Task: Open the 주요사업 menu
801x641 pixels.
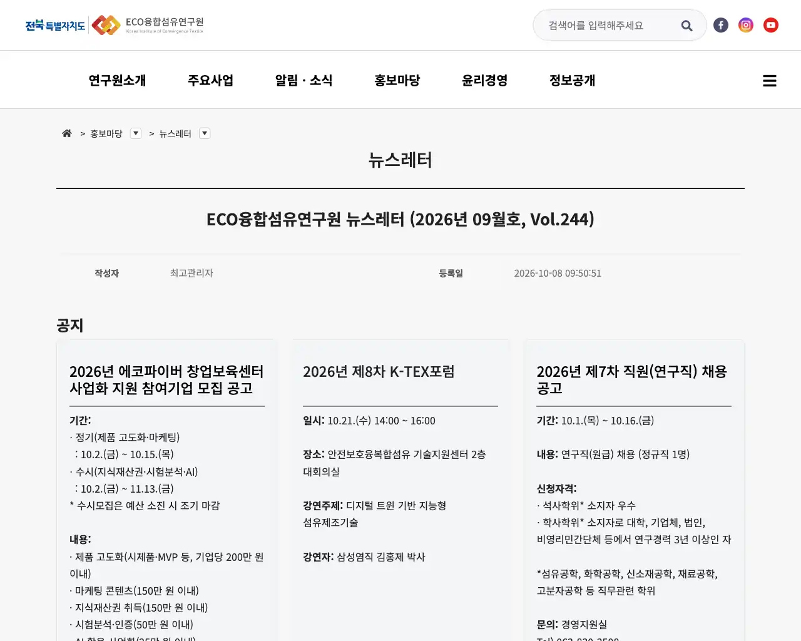Action: pyautogui.click(x=210, y=80)
